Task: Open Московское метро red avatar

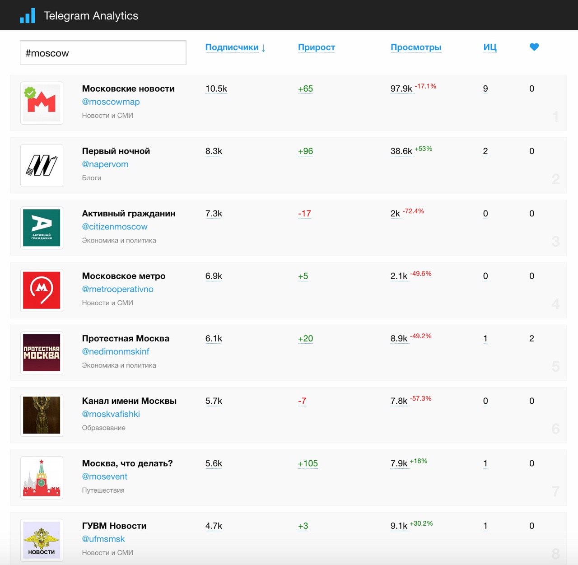Action: point(42,290)
